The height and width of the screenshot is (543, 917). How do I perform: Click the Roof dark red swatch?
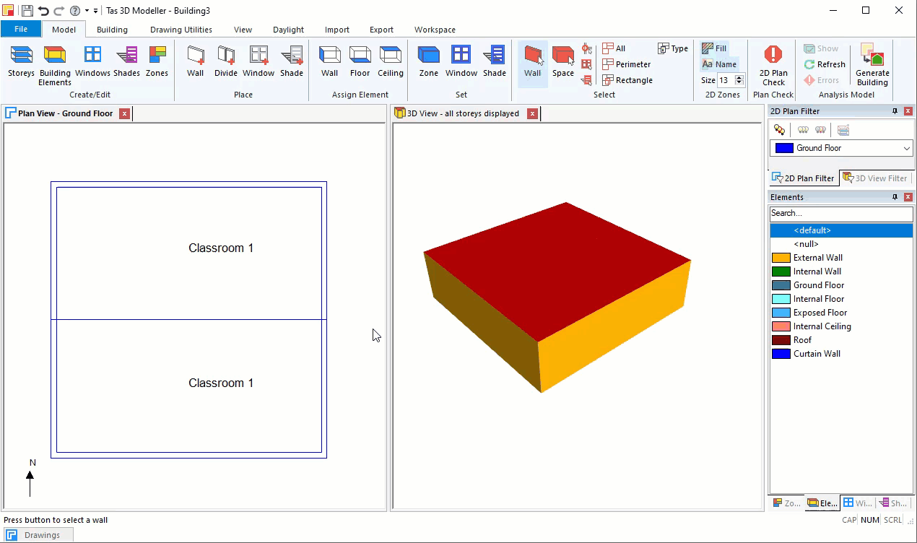[x=781, y=340]
